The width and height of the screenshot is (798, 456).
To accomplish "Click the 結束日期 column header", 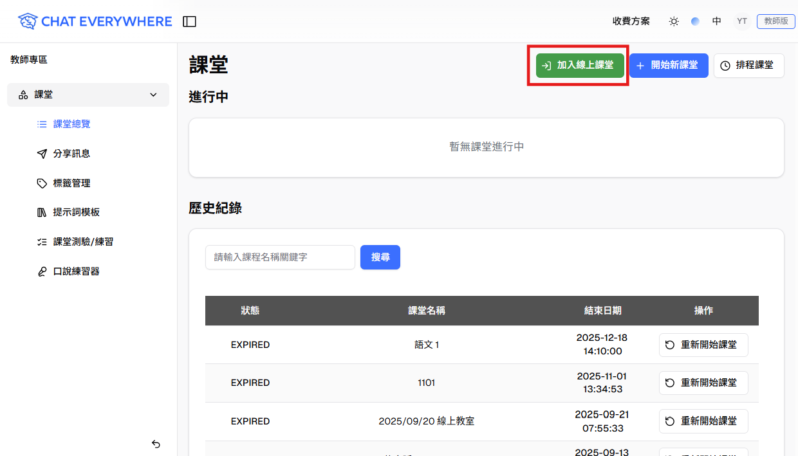I will pyautogui.click(x=603, y=311).
